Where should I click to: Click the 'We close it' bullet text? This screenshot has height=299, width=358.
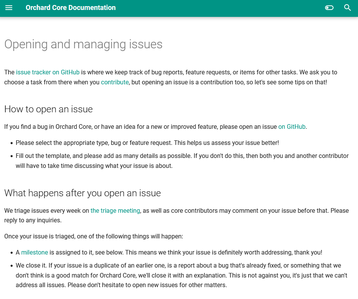tap(181, 275)
